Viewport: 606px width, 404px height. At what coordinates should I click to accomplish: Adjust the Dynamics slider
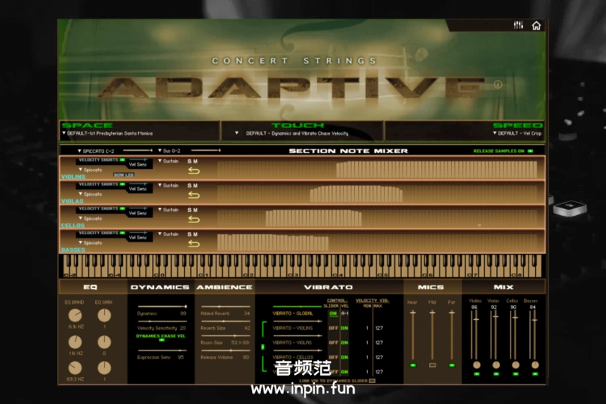tap(162, 306)
